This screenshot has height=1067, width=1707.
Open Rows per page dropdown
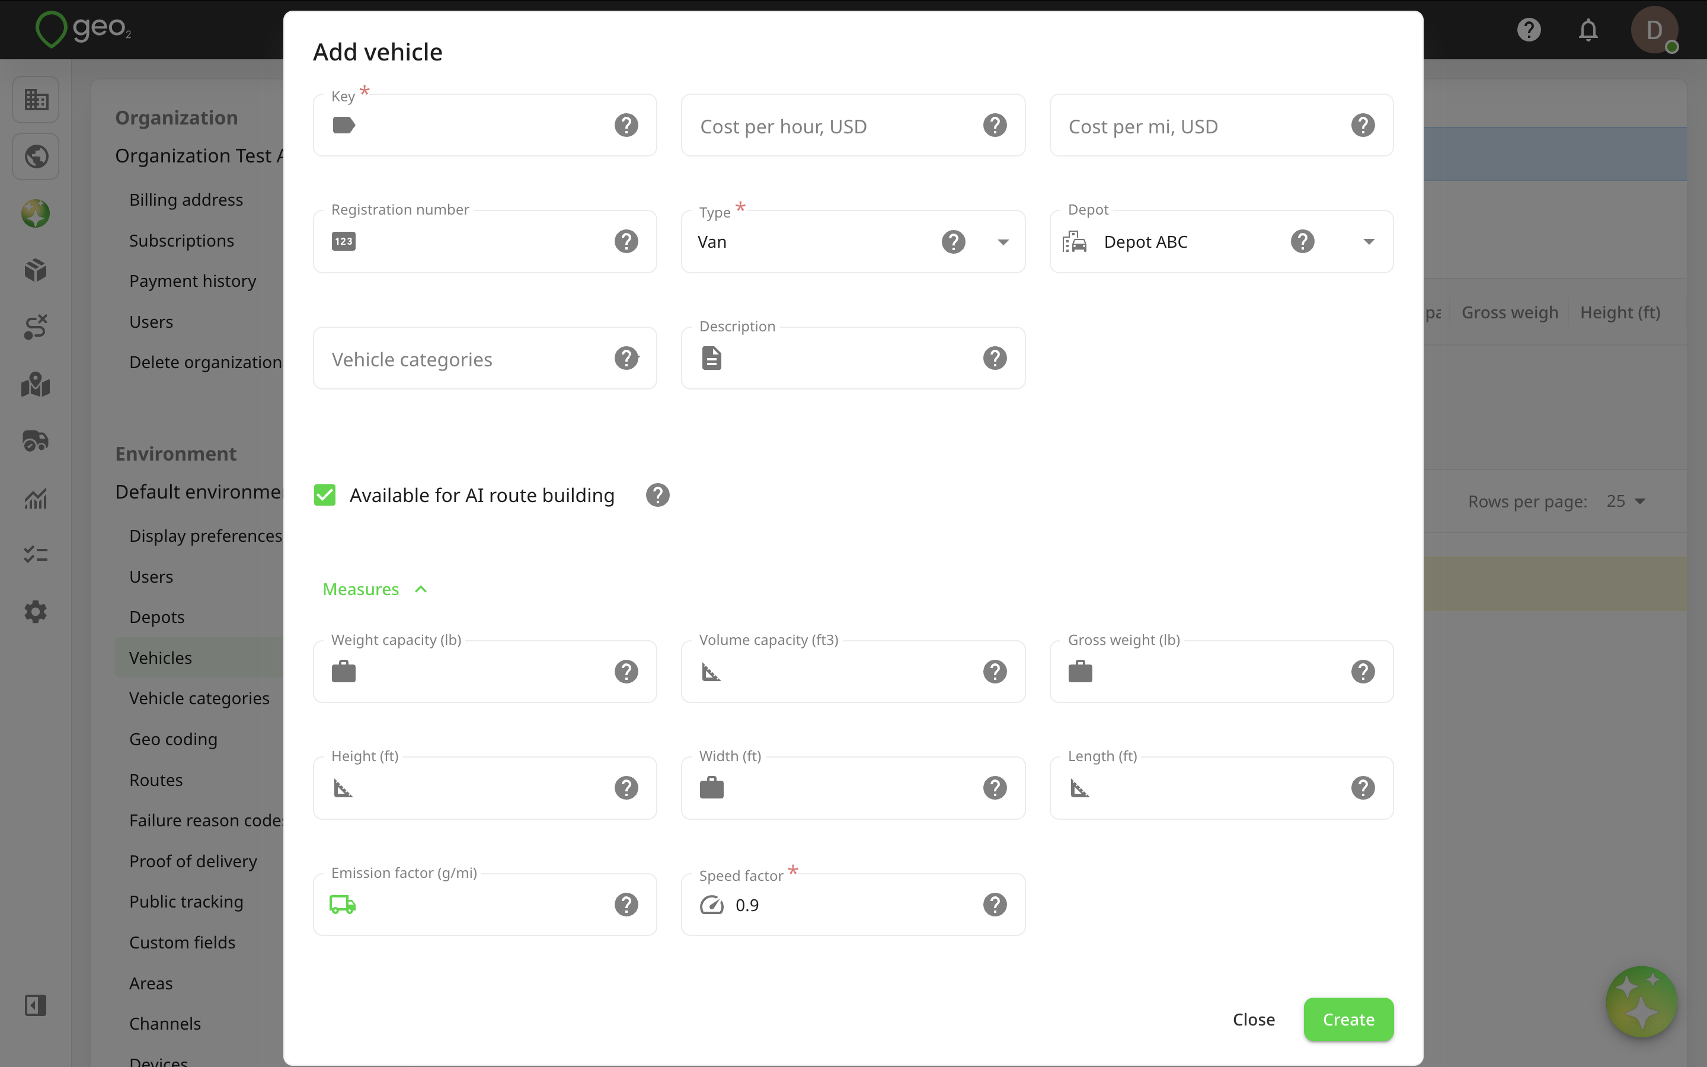1626,501
